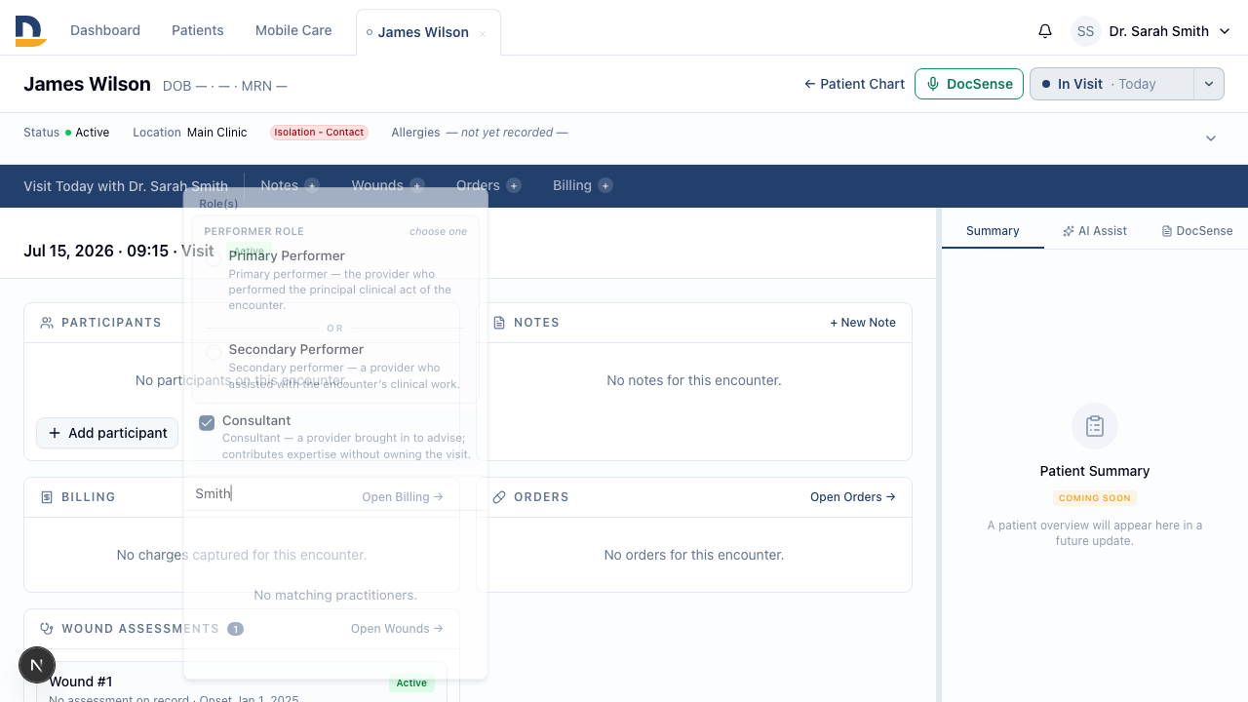Create a New Note

tap(863, 323)
